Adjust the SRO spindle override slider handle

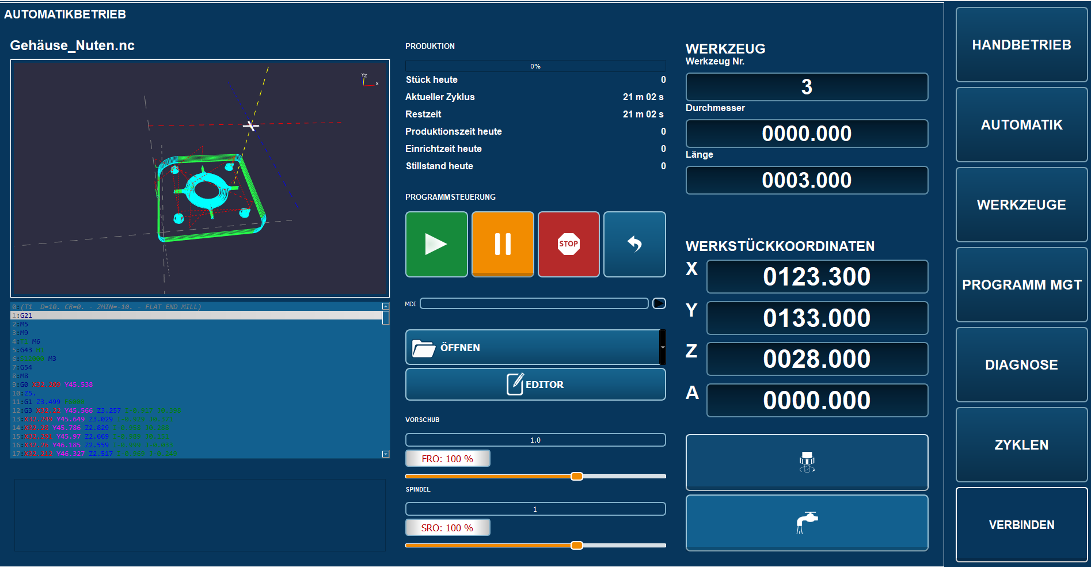[577, 545]
